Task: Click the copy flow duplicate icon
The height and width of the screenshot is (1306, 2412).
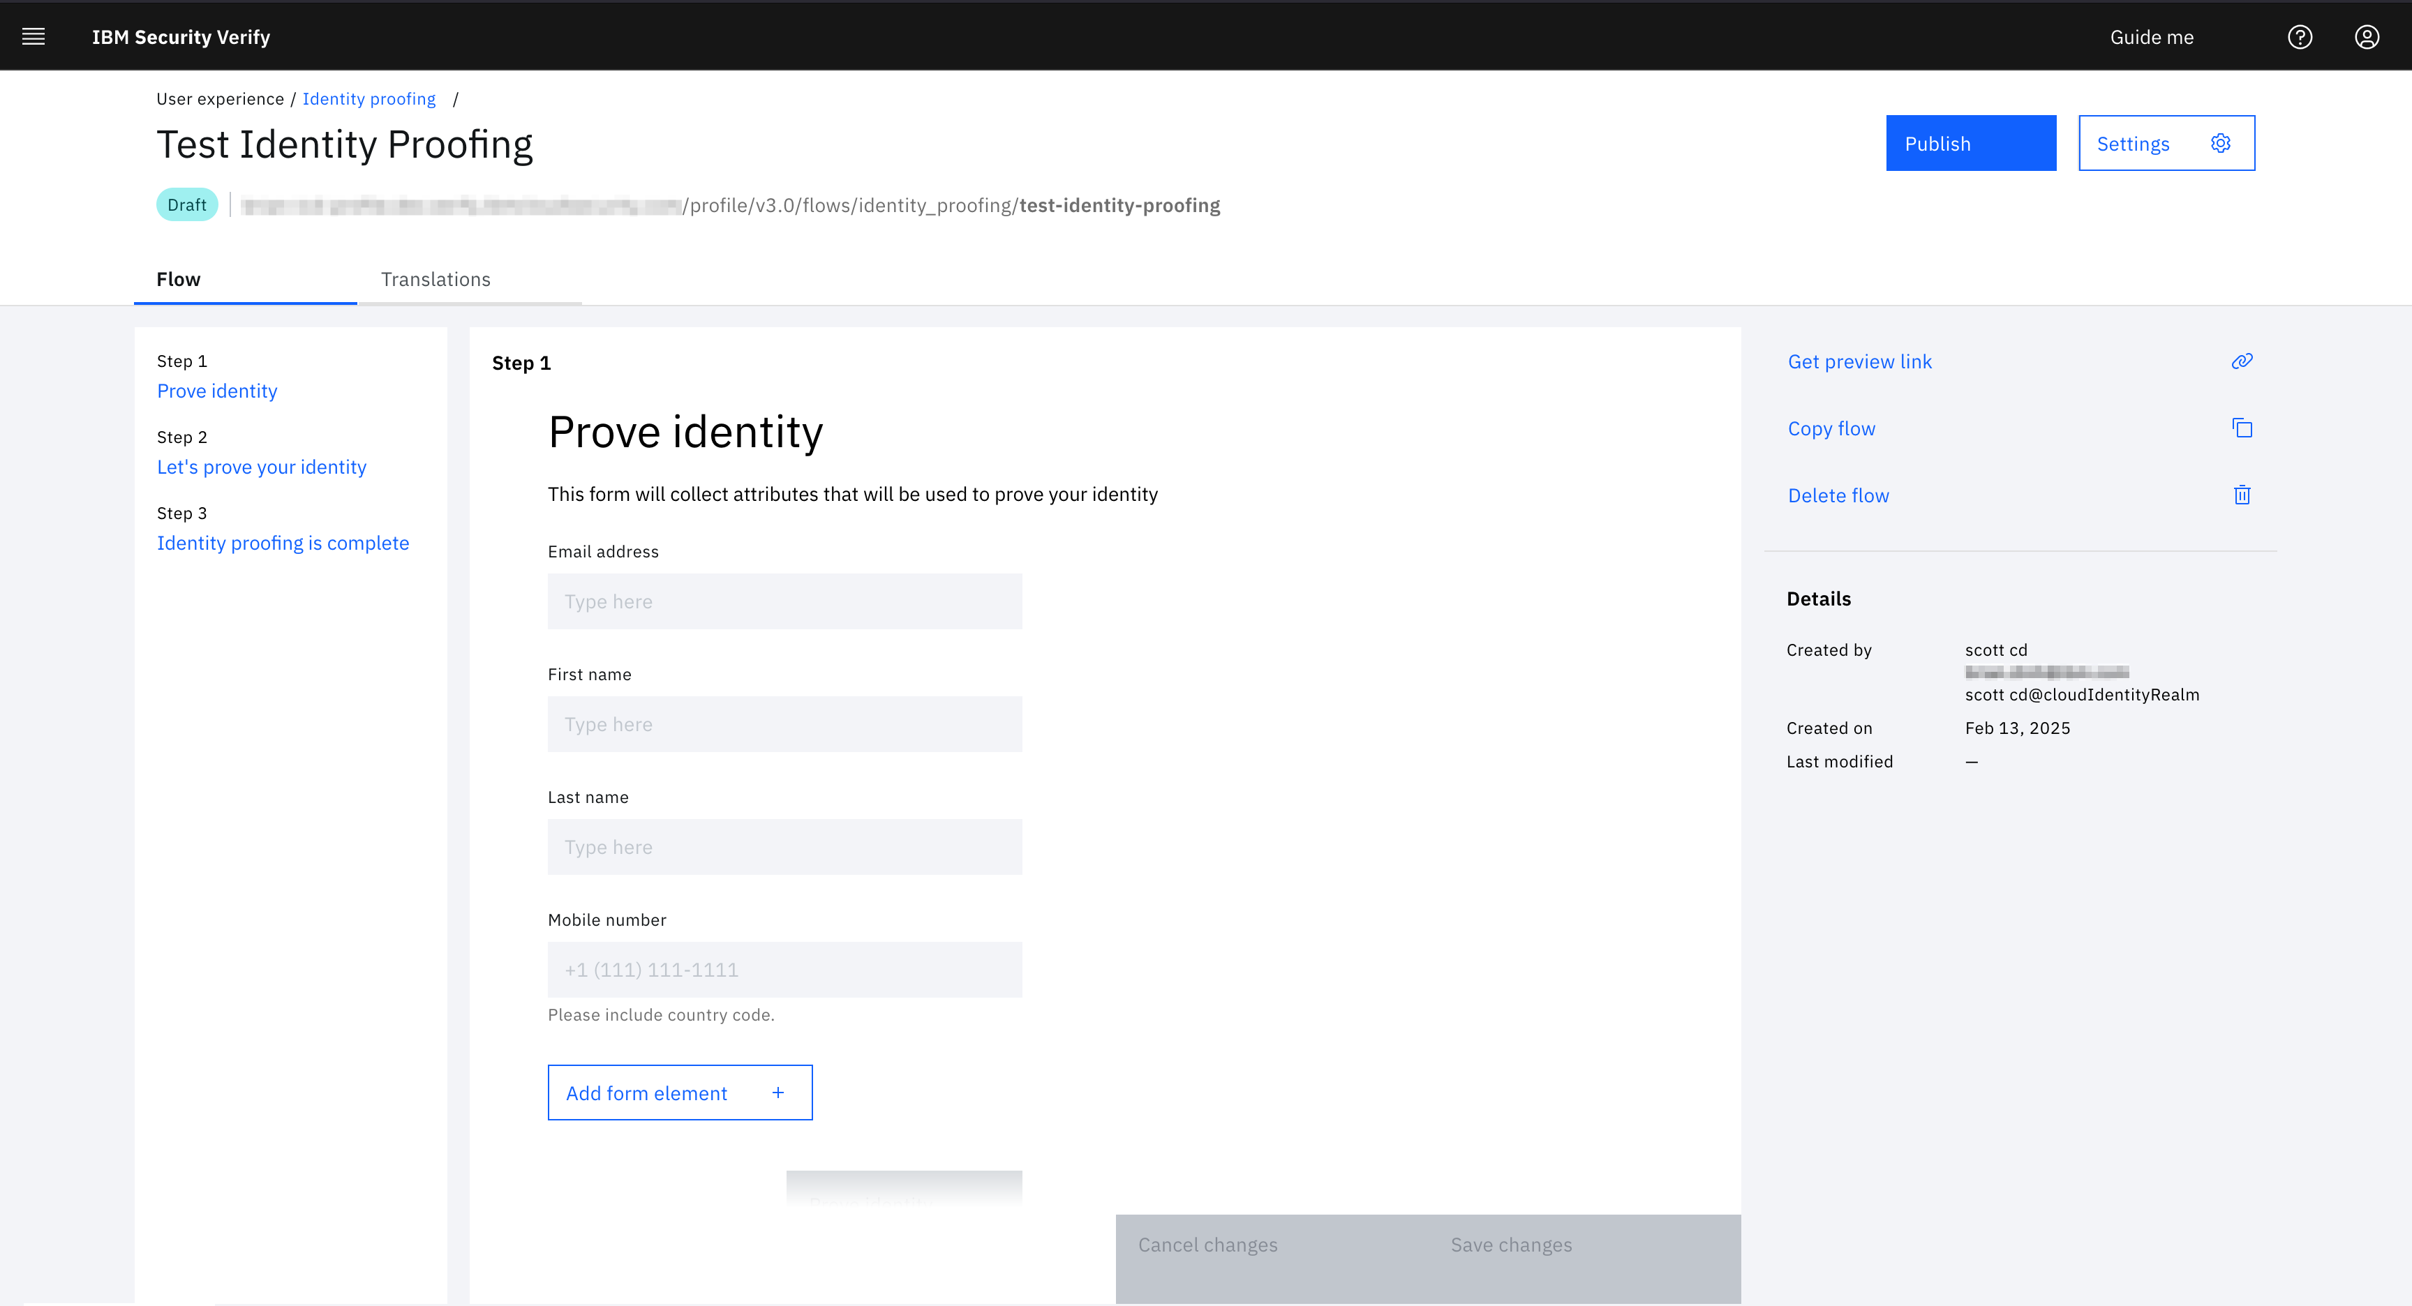Action: click(2240, 428)
